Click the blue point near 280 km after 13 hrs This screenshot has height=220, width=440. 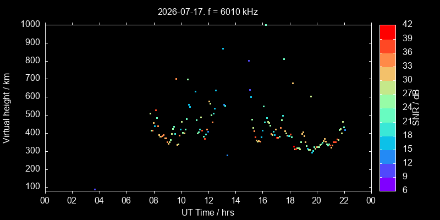(x=227, y=155)
